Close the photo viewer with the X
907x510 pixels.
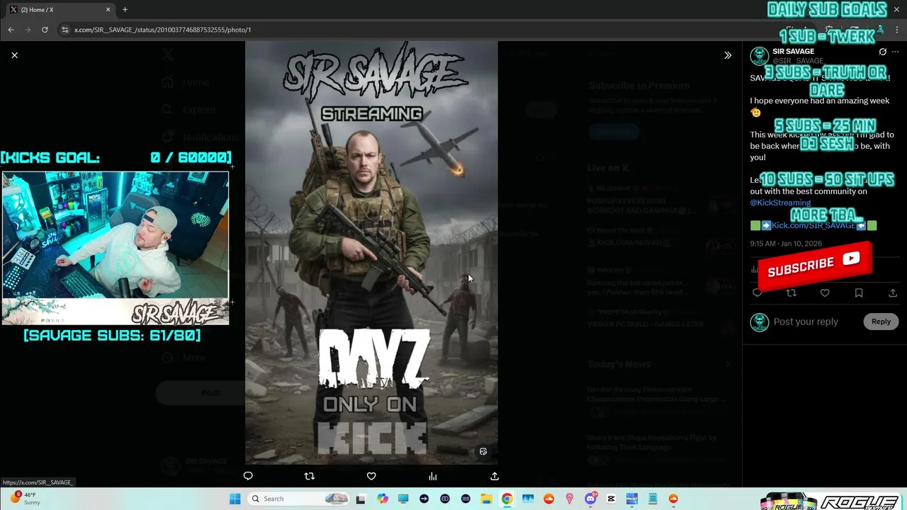(x=14, y=55)
